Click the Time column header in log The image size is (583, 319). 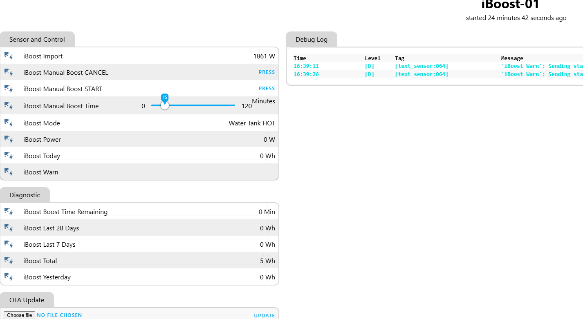click(300, 58)
